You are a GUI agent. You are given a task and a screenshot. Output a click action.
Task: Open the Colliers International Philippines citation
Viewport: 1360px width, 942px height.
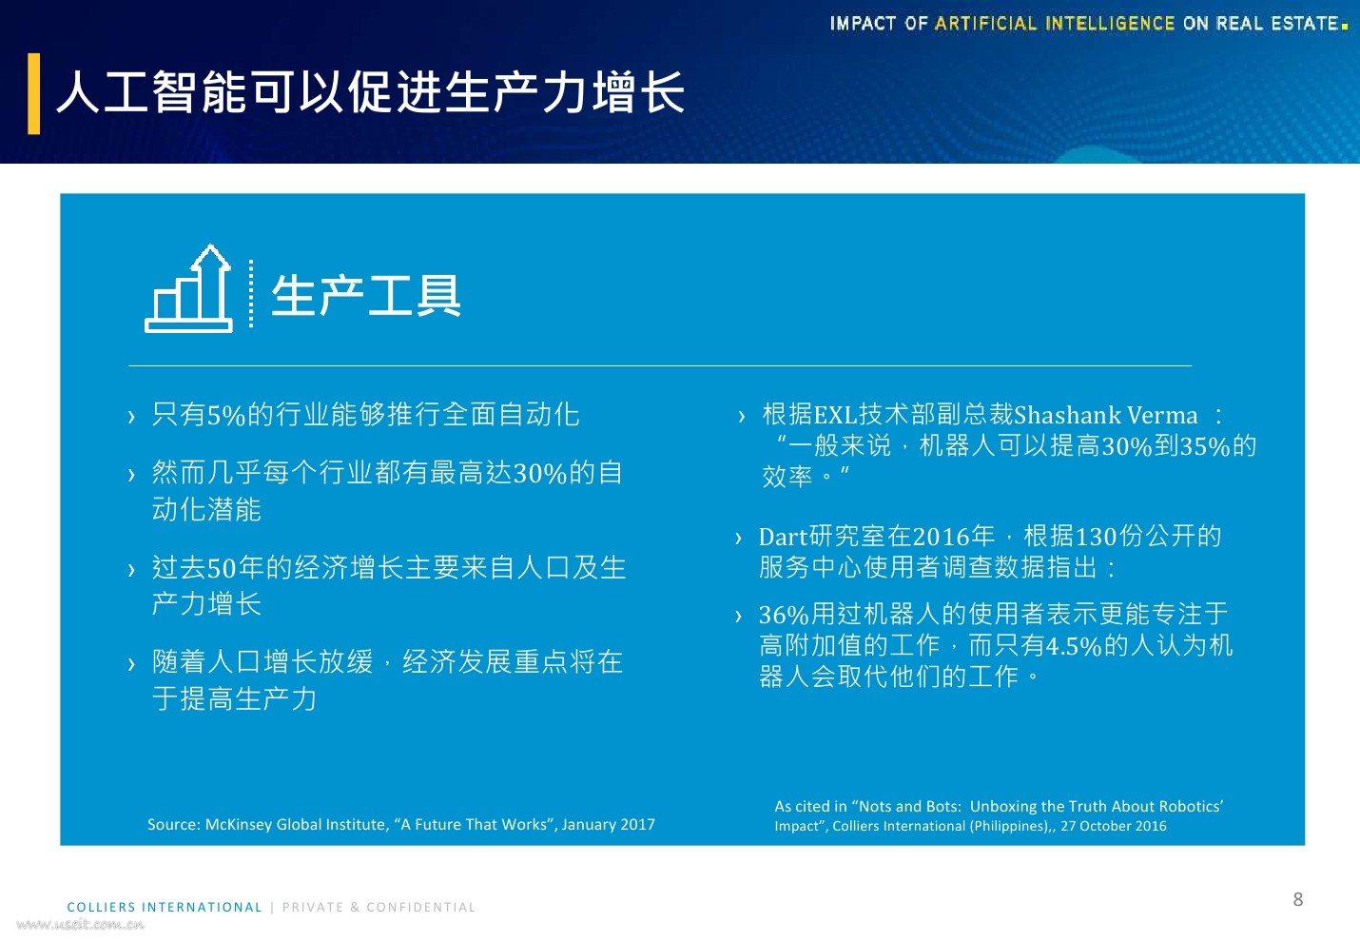998,815
